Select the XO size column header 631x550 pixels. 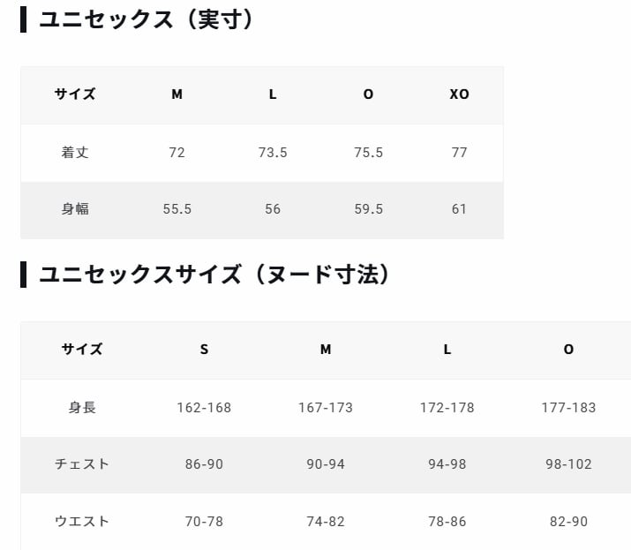(x=459, y=94)
